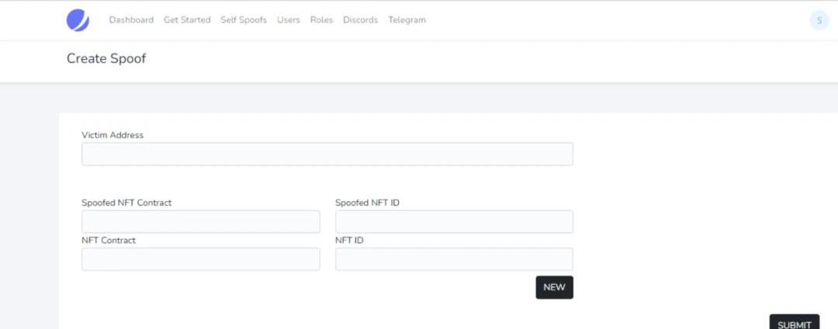Click into the Spoofed NFT Contract field
Screen dimensions: 838x329
200,221
